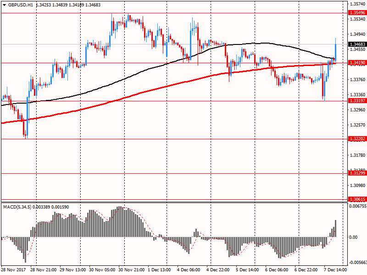Image resolution: width=367 pixels, height=275 pixels.
Task: Click the MACD scale value -0.005663
Action: [x=358, y=263]
